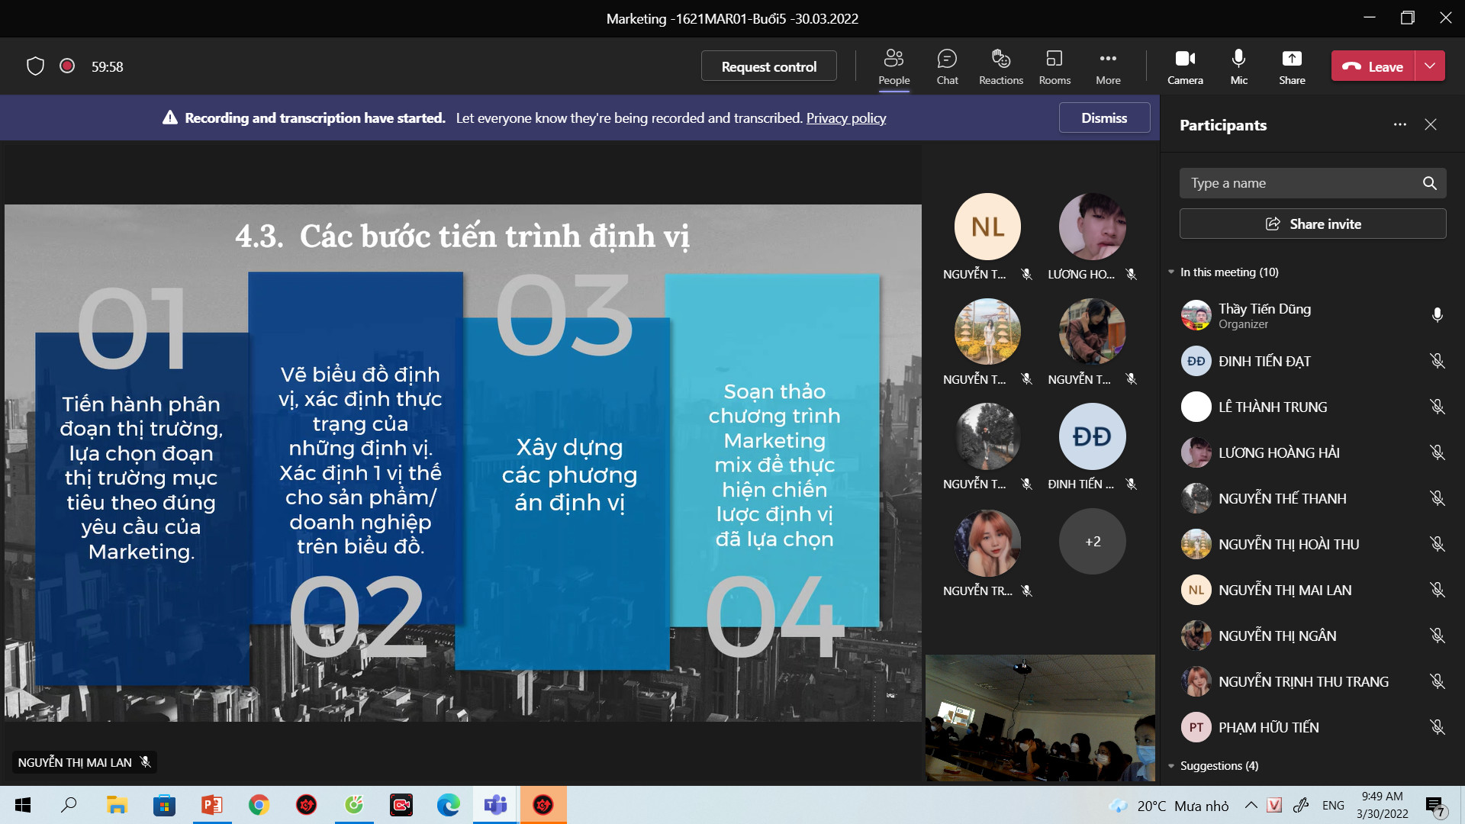The image size is (1465, 824).
Task: Toggle the Camera on or off
Action: tap(1185, 66)
